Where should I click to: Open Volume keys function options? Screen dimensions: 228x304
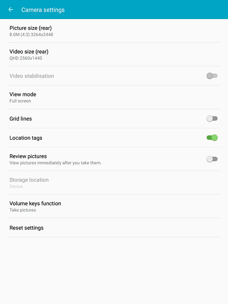pos(114,206)
